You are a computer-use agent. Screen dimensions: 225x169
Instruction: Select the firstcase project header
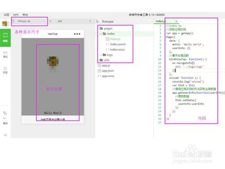(x=108, y=22)
